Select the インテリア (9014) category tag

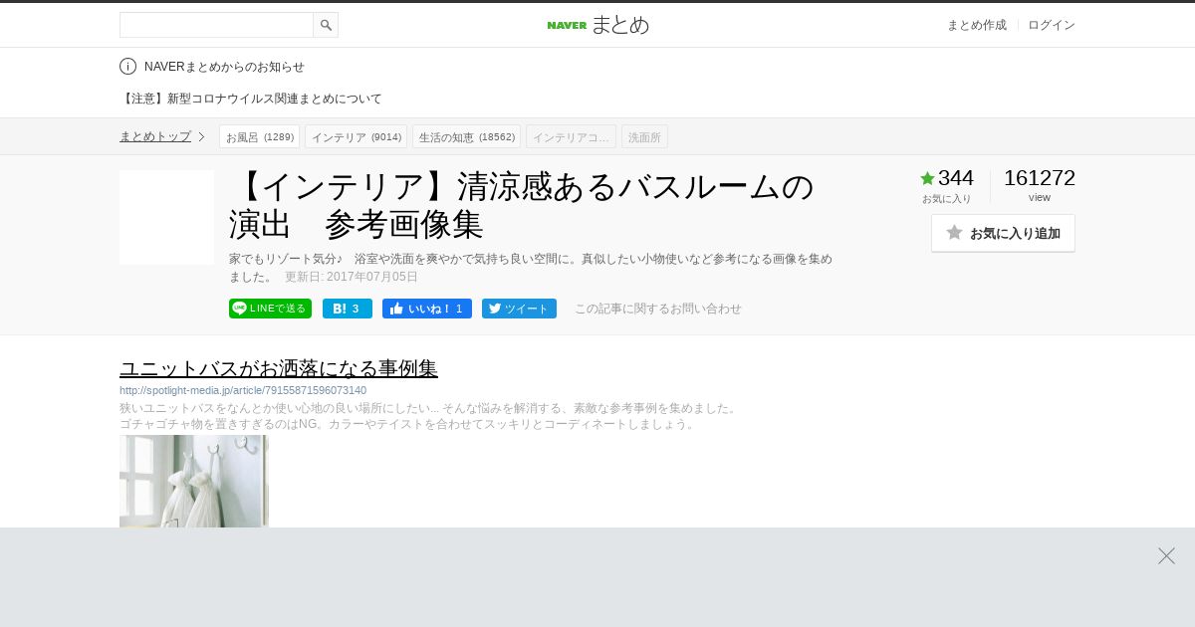356,136
